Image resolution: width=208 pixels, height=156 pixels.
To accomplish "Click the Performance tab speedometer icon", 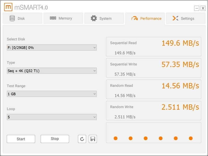I will (134, 18).
